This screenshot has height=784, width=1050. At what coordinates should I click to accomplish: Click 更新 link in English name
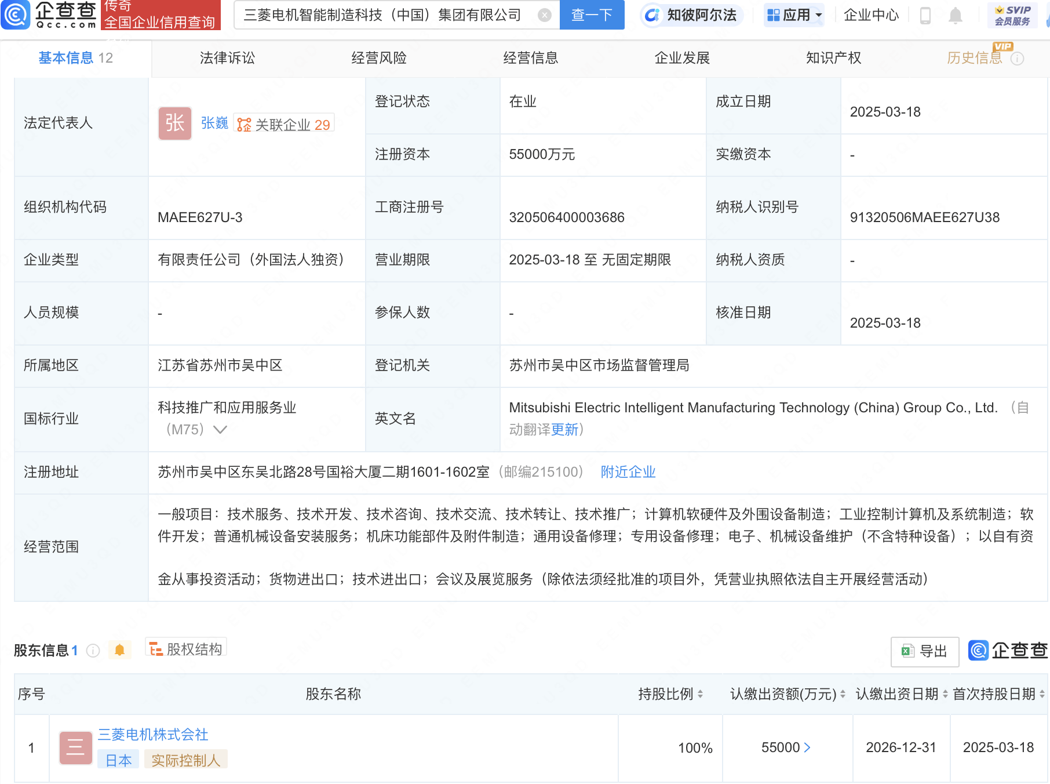click(x=564, y=430)
